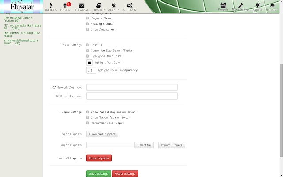The width and height of the screenshot is (283, 177).
Task: Click the Select file button
Action: 144,145
